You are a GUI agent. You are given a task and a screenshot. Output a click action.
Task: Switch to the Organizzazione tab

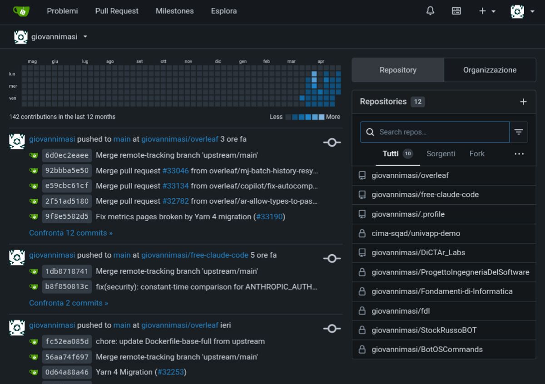[x=490, y=70]
